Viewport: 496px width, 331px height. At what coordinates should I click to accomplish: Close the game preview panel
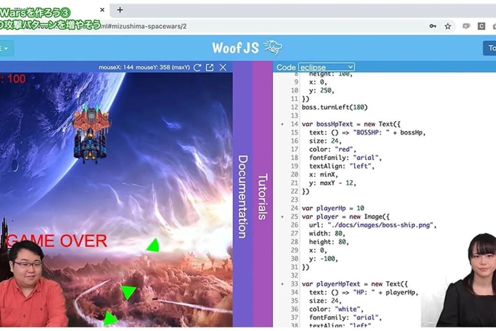pos(223,68)
